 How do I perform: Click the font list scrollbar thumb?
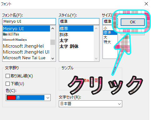point(53,42)
